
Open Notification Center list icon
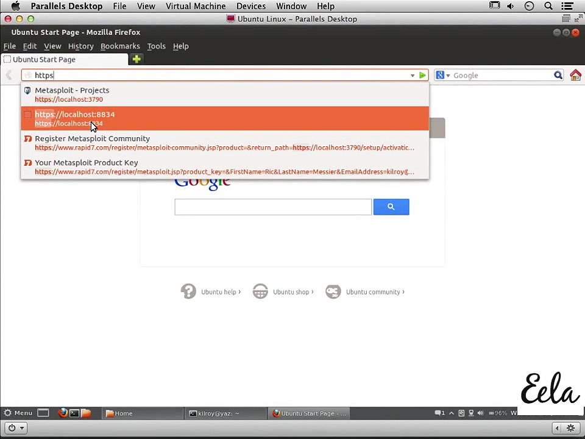coord(567,5)
